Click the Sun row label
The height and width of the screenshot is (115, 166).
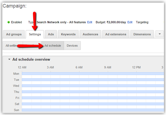[x=16, y=110]
